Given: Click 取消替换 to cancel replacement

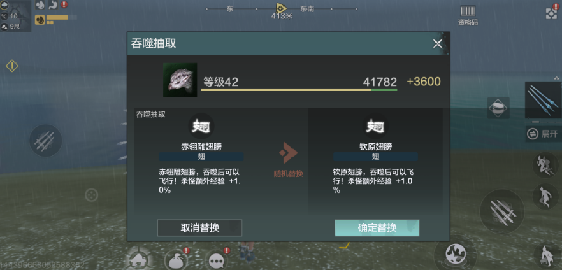Looking at the screenshot, I should pos(199,228).
